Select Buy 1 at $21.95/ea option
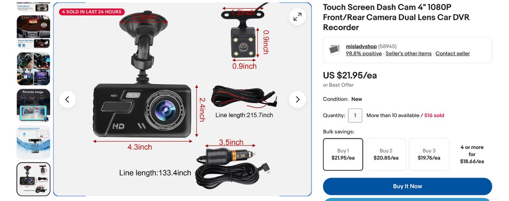 [x=343, y=154]
